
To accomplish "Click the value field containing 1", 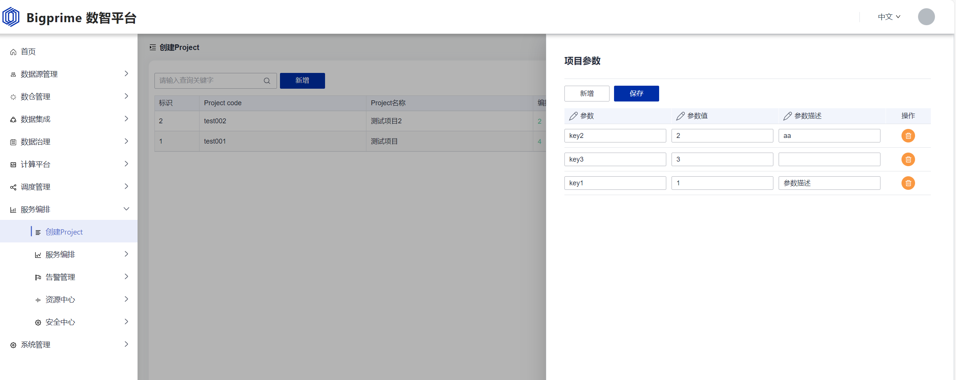I will (x=722, y=183).
